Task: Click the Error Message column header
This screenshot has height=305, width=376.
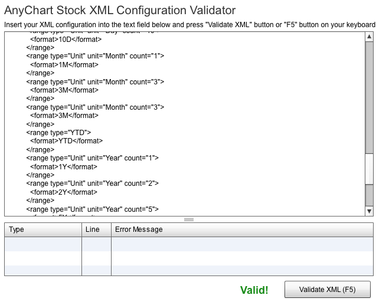Action: click(x=242, y=229)
